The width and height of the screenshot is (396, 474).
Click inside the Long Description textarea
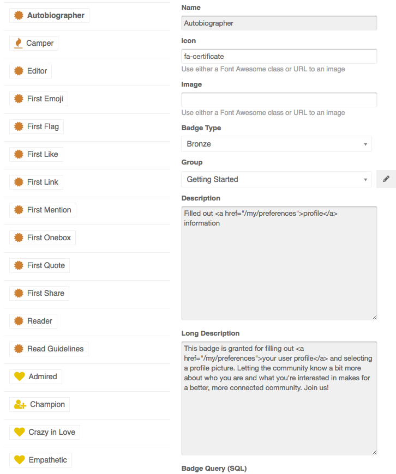point(279,398)
